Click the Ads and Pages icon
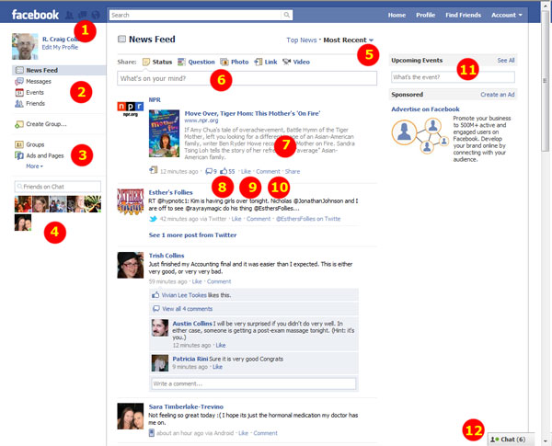Viewport: 552px width, 446px height. pos(19,155)
